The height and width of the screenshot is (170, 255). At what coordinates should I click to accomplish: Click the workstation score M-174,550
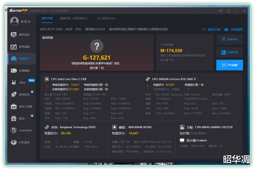171,50
